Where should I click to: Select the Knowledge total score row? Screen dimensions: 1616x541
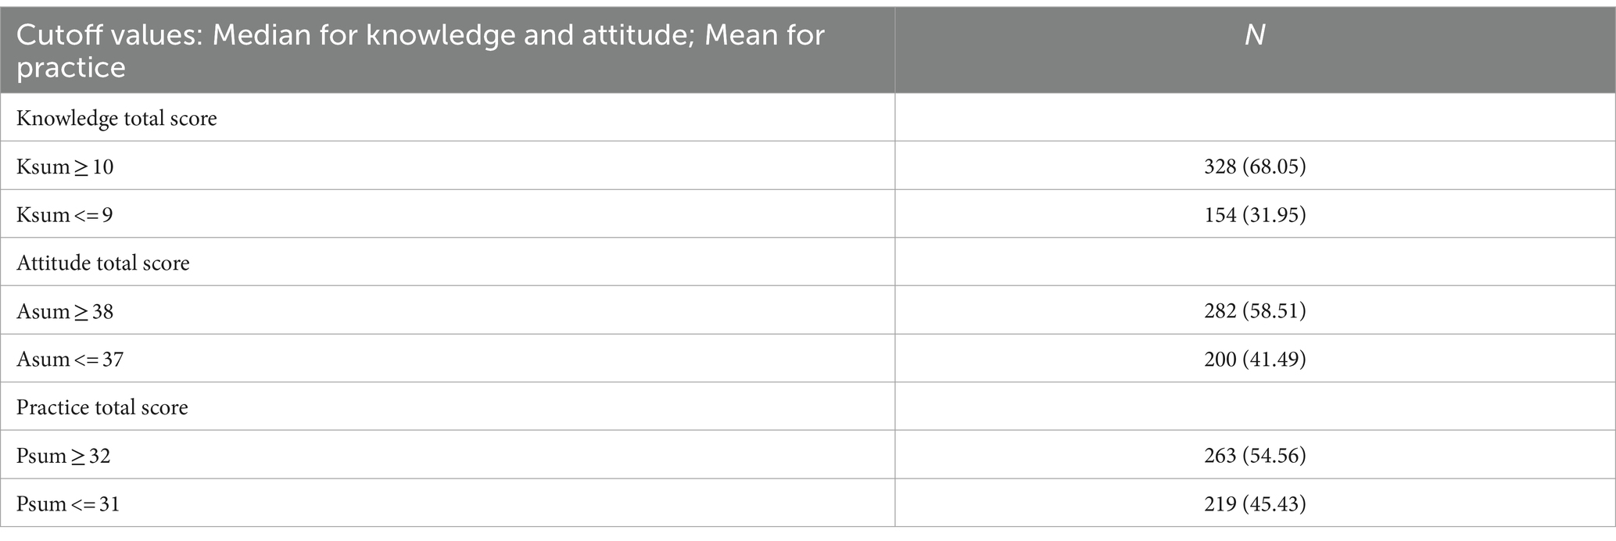808,118
